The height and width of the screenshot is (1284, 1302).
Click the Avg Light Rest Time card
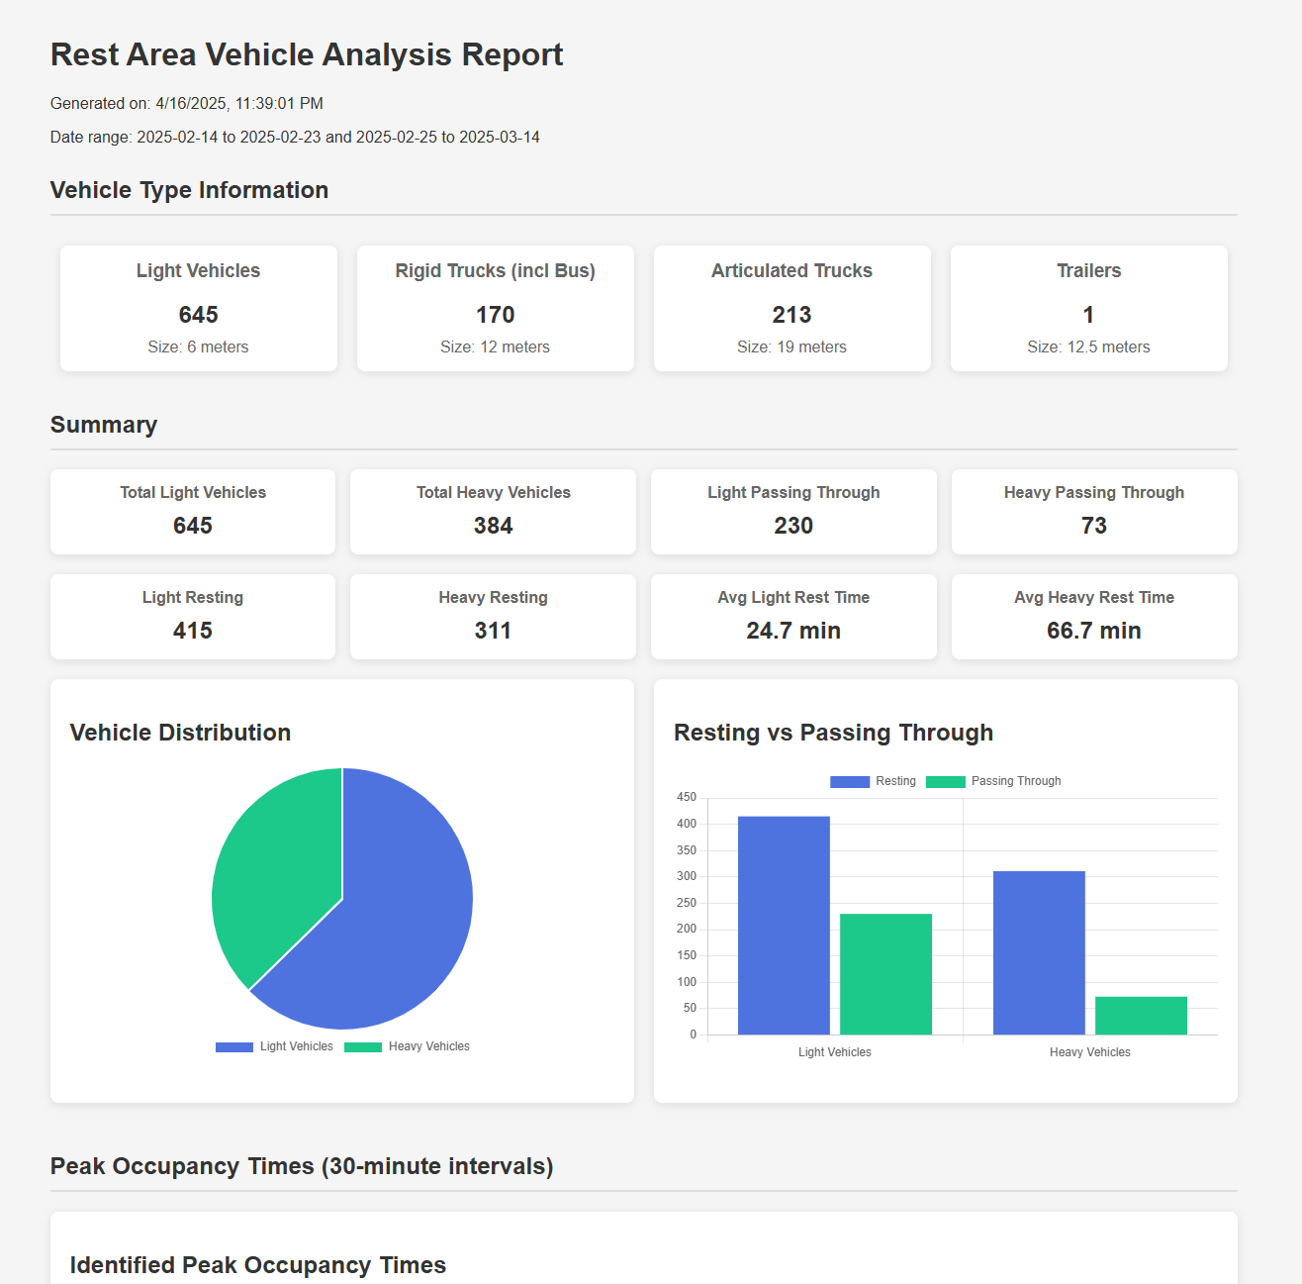[x=793, y=616]
